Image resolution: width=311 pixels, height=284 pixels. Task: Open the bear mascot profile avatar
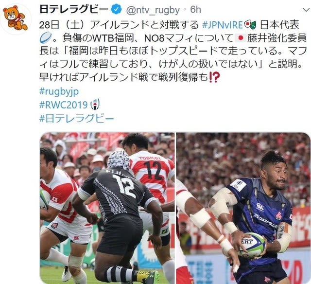tap(16, 18)
